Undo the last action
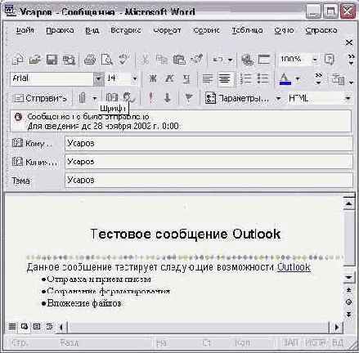 [218, 60]
